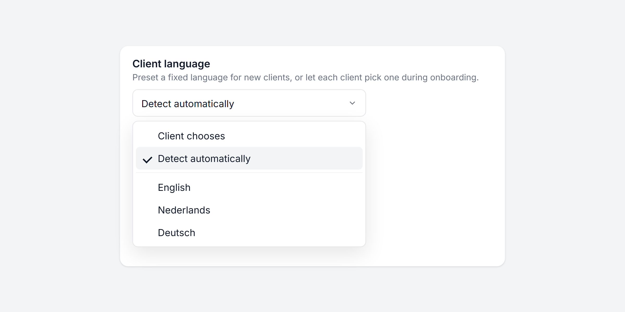Click the Preset a fixed language description

(x=305, y=77)
